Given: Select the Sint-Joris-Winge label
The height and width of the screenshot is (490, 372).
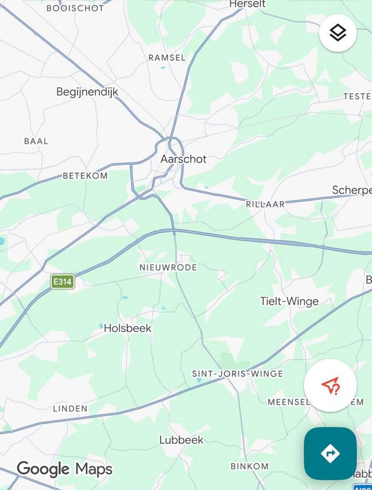Looking at the screenshot, I should (x=237, y=374).
